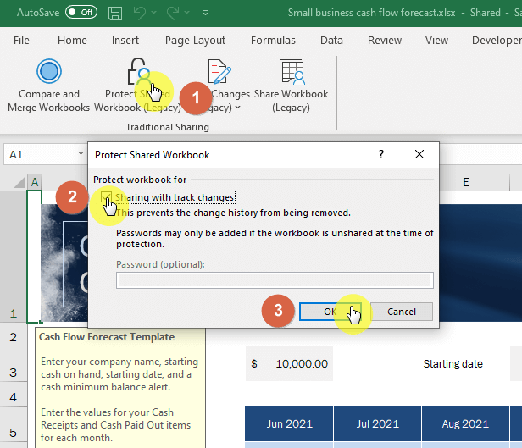Click the Redo arrow icon
Viewport: 522px width, 448px height.
pyautogui.click(x=173, y=13)
